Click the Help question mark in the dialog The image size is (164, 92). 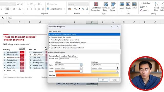(111, 27)
